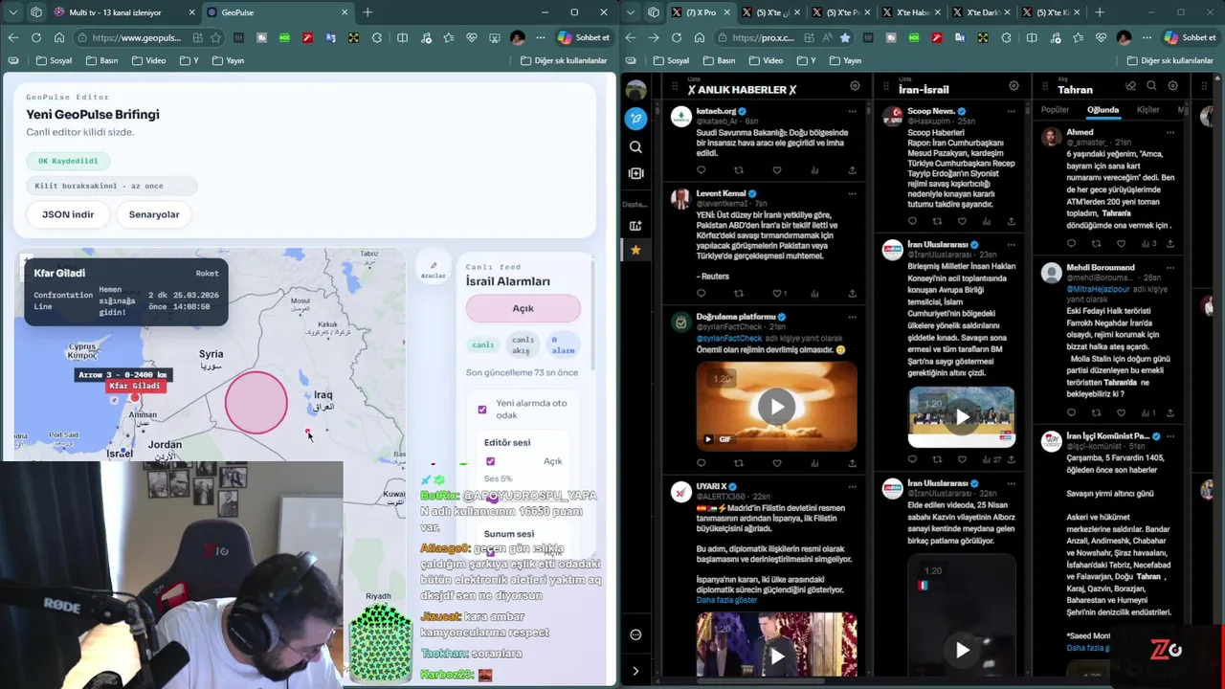Open more menu of the Scoop News tweet

(1011, 111)
